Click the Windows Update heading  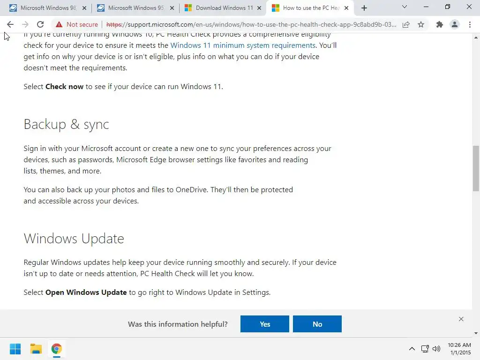click(74, 239)
